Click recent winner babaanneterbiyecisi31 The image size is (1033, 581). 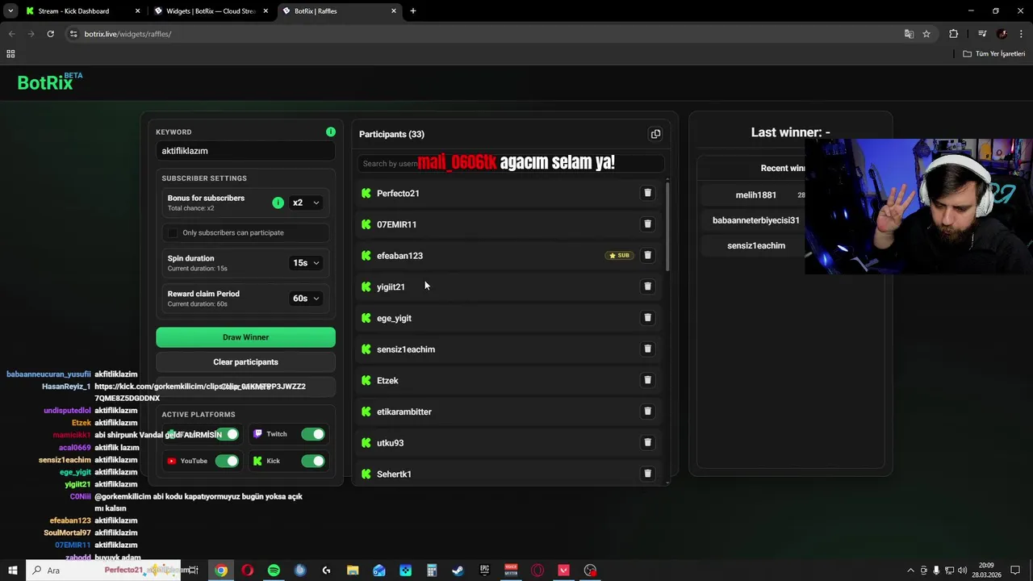(755, 220)
